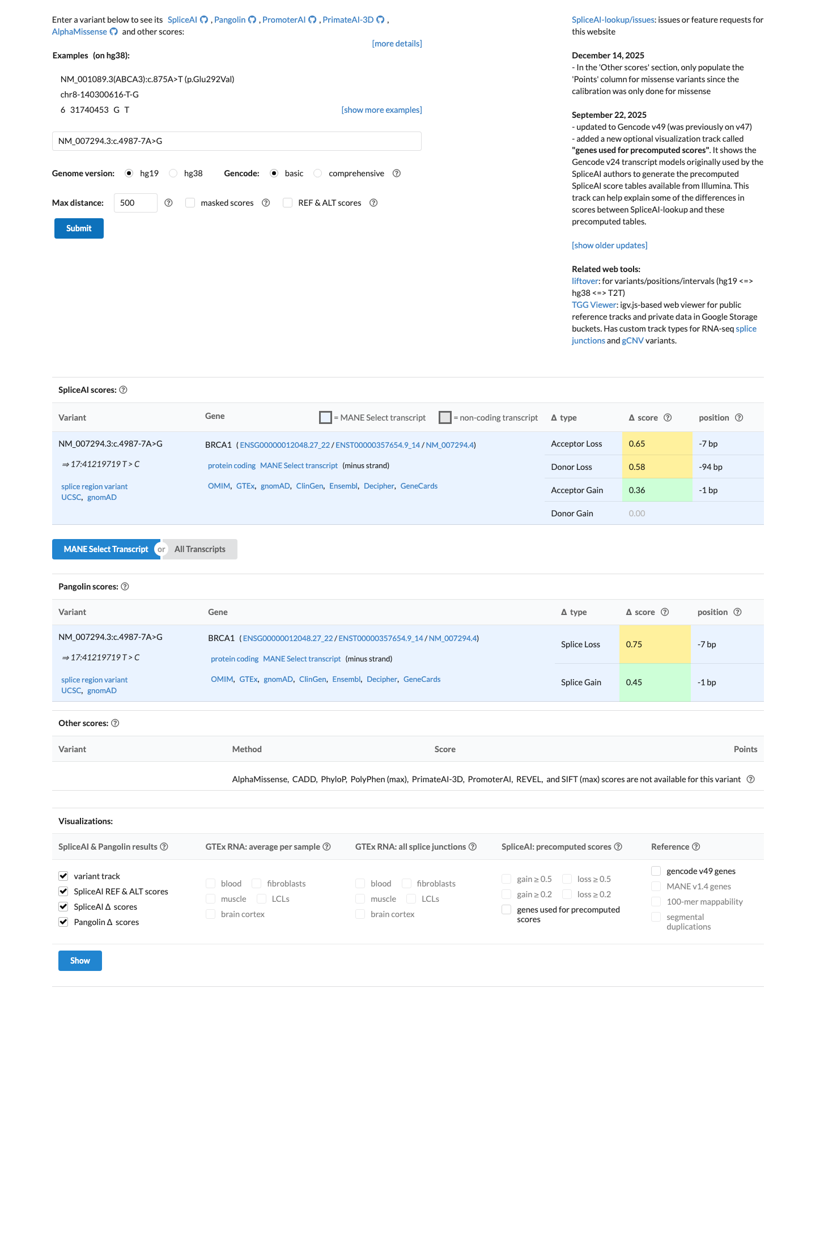Click the Splice Gain 0.45 score cell
The width and height of the screenshot is (824, 1247).
(x=655, y=682)
